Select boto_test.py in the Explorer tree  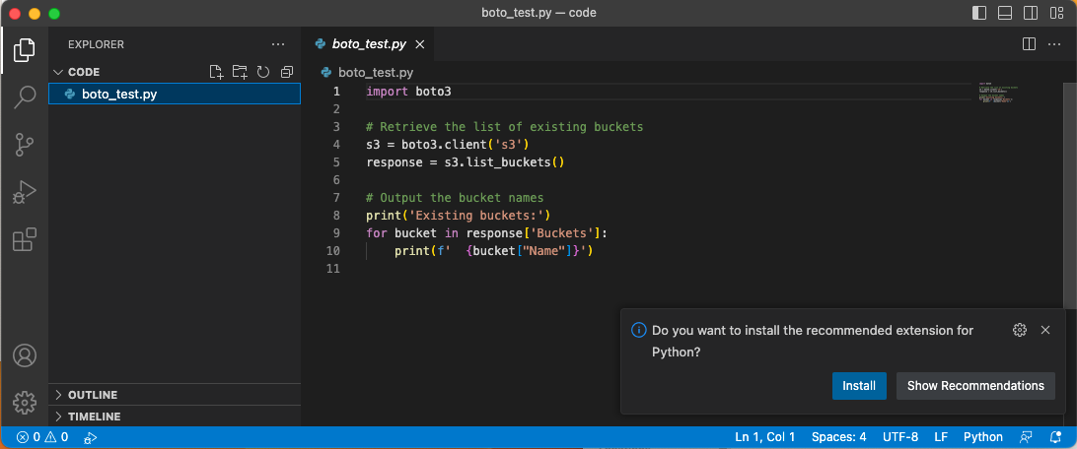(175, 94)
